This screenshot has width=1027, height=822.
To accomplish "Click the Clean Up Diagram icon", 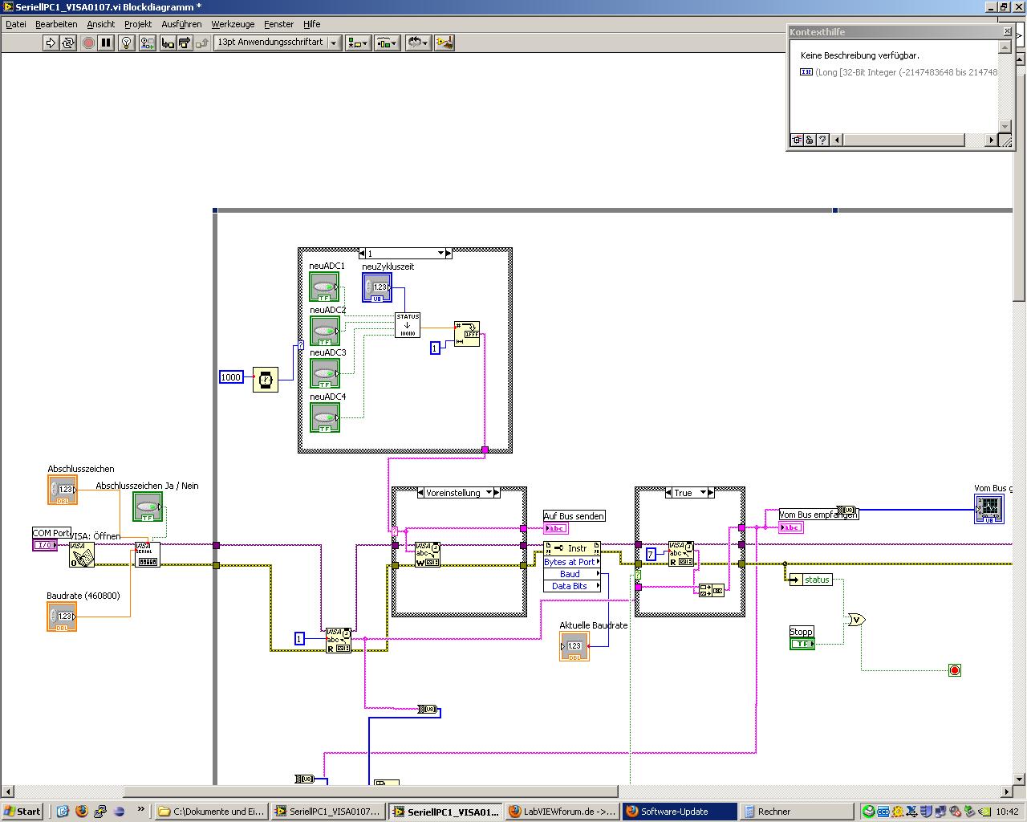I will pyautogui.click(x=444, y=43).
